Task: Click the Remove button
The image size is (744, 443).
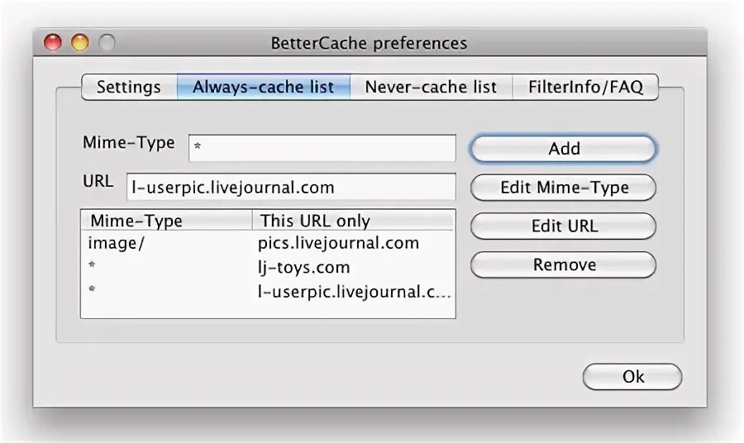Action: (563, 264)
